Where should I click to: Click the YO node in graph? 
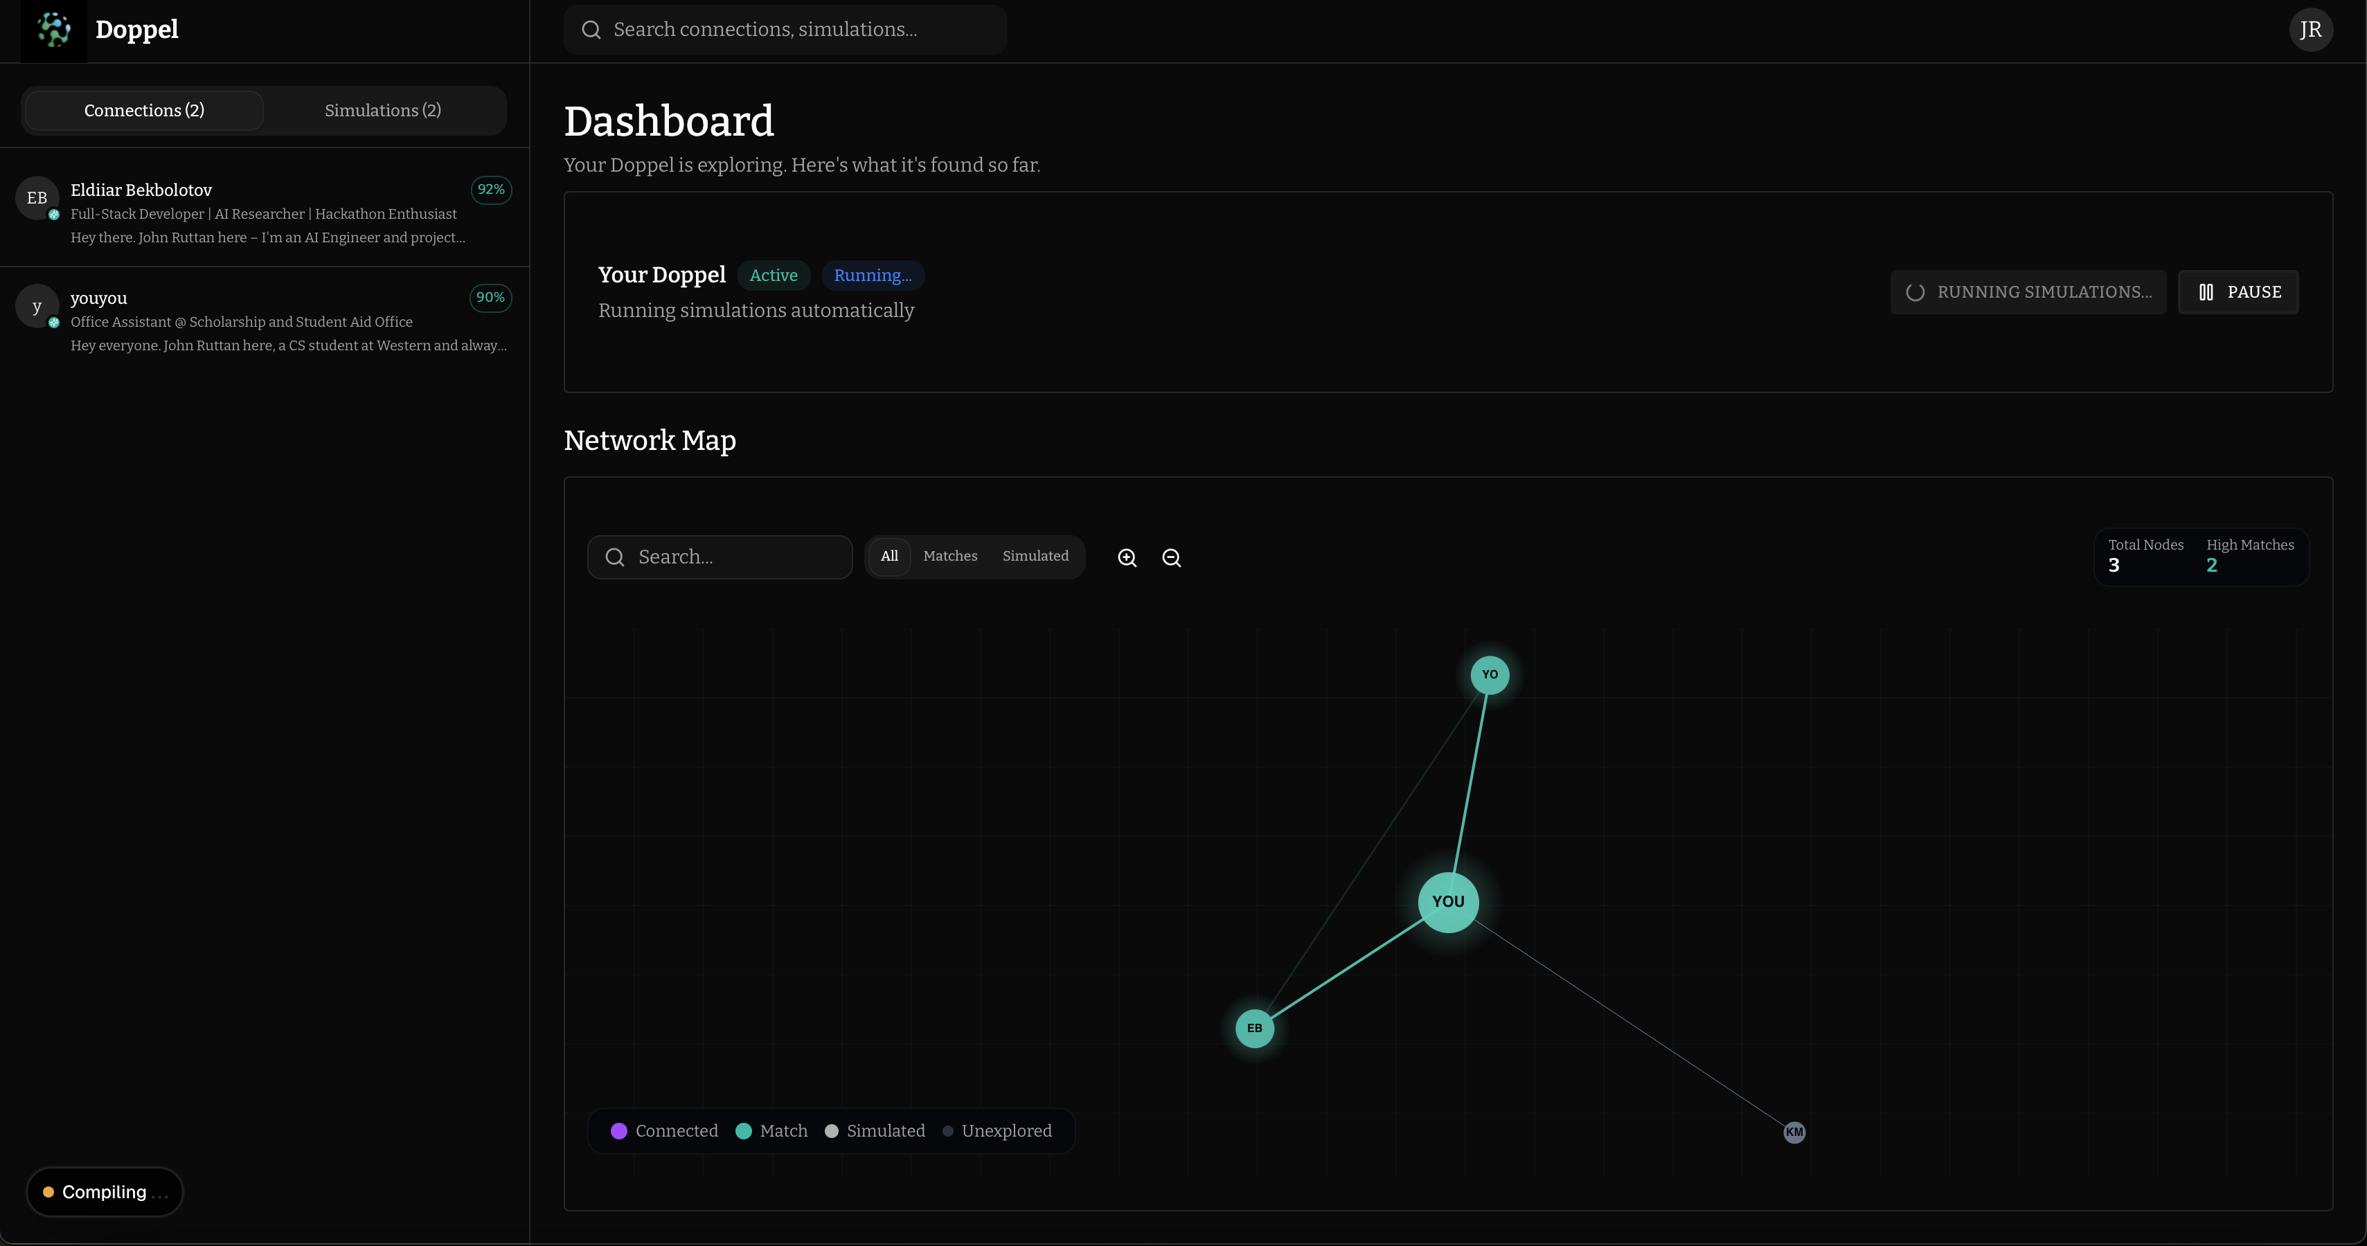coord(1490,675)
